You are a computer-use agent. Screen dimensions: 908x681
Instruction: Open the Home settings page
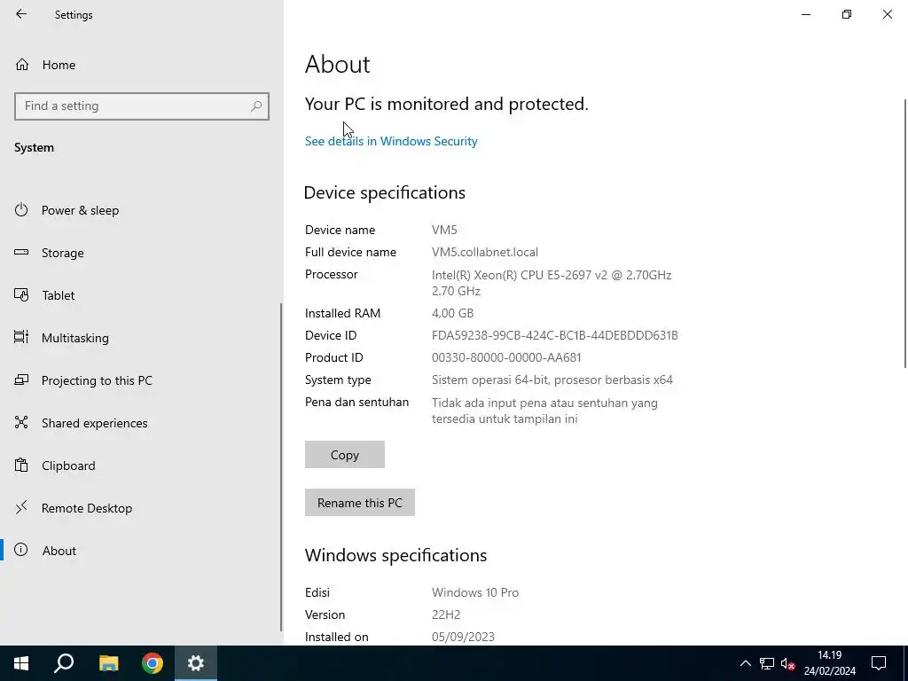tap(142, 65)
